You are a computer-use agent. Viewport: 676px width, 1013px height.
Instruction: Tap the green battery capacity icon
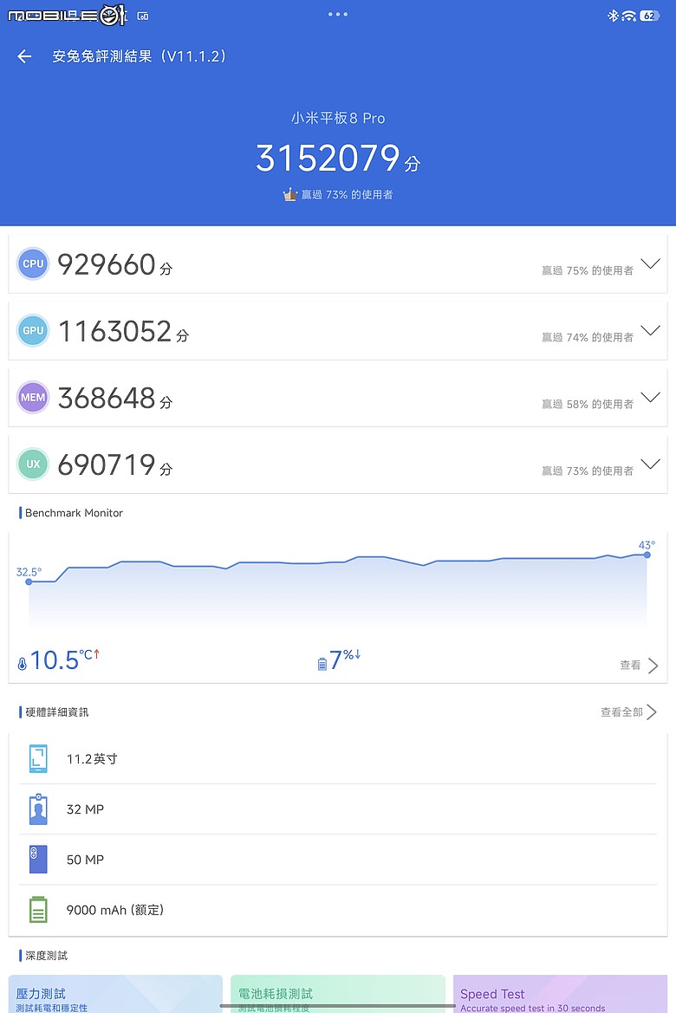[38, 910]
